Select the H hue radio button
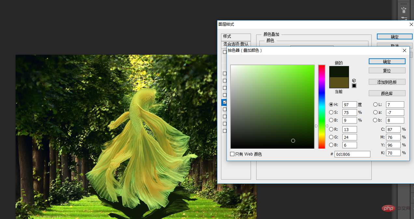Image resolution: width=414 pixels, height=219 pixels. coord(331,105)
